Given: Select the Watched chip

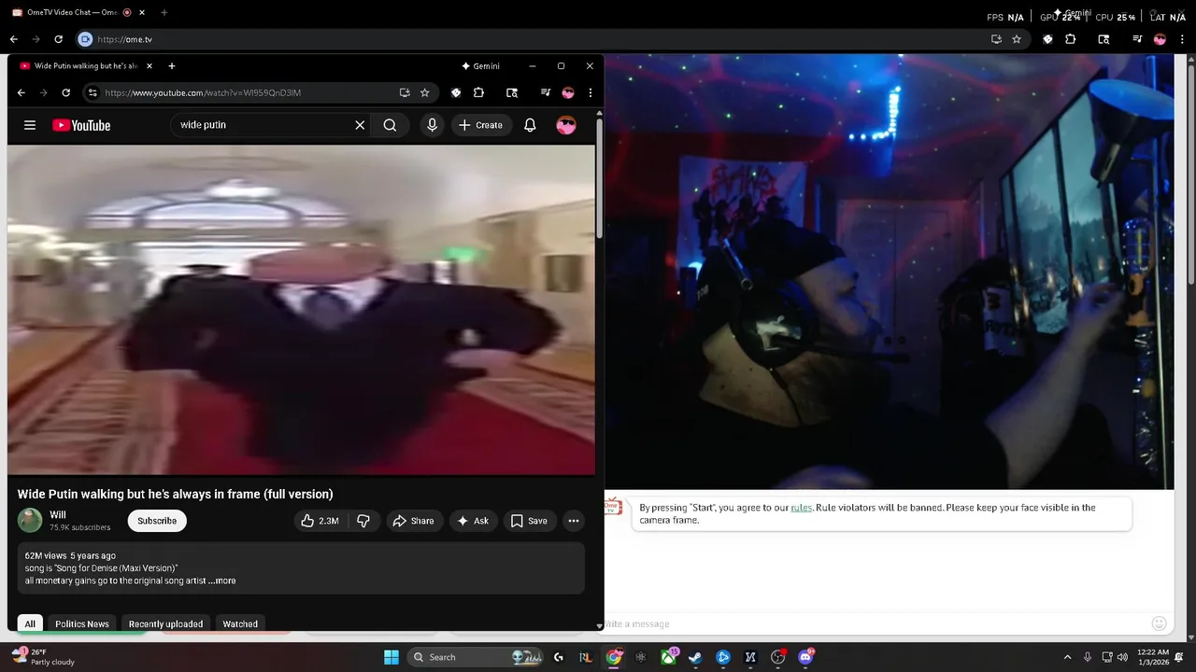Looking at the screenshot, I should click(240, 623).
